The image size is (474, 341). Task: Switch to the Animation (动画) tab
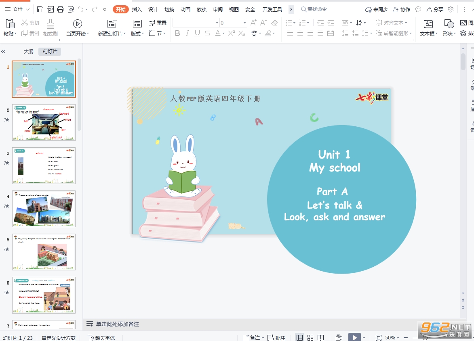[x=185, y=9]
